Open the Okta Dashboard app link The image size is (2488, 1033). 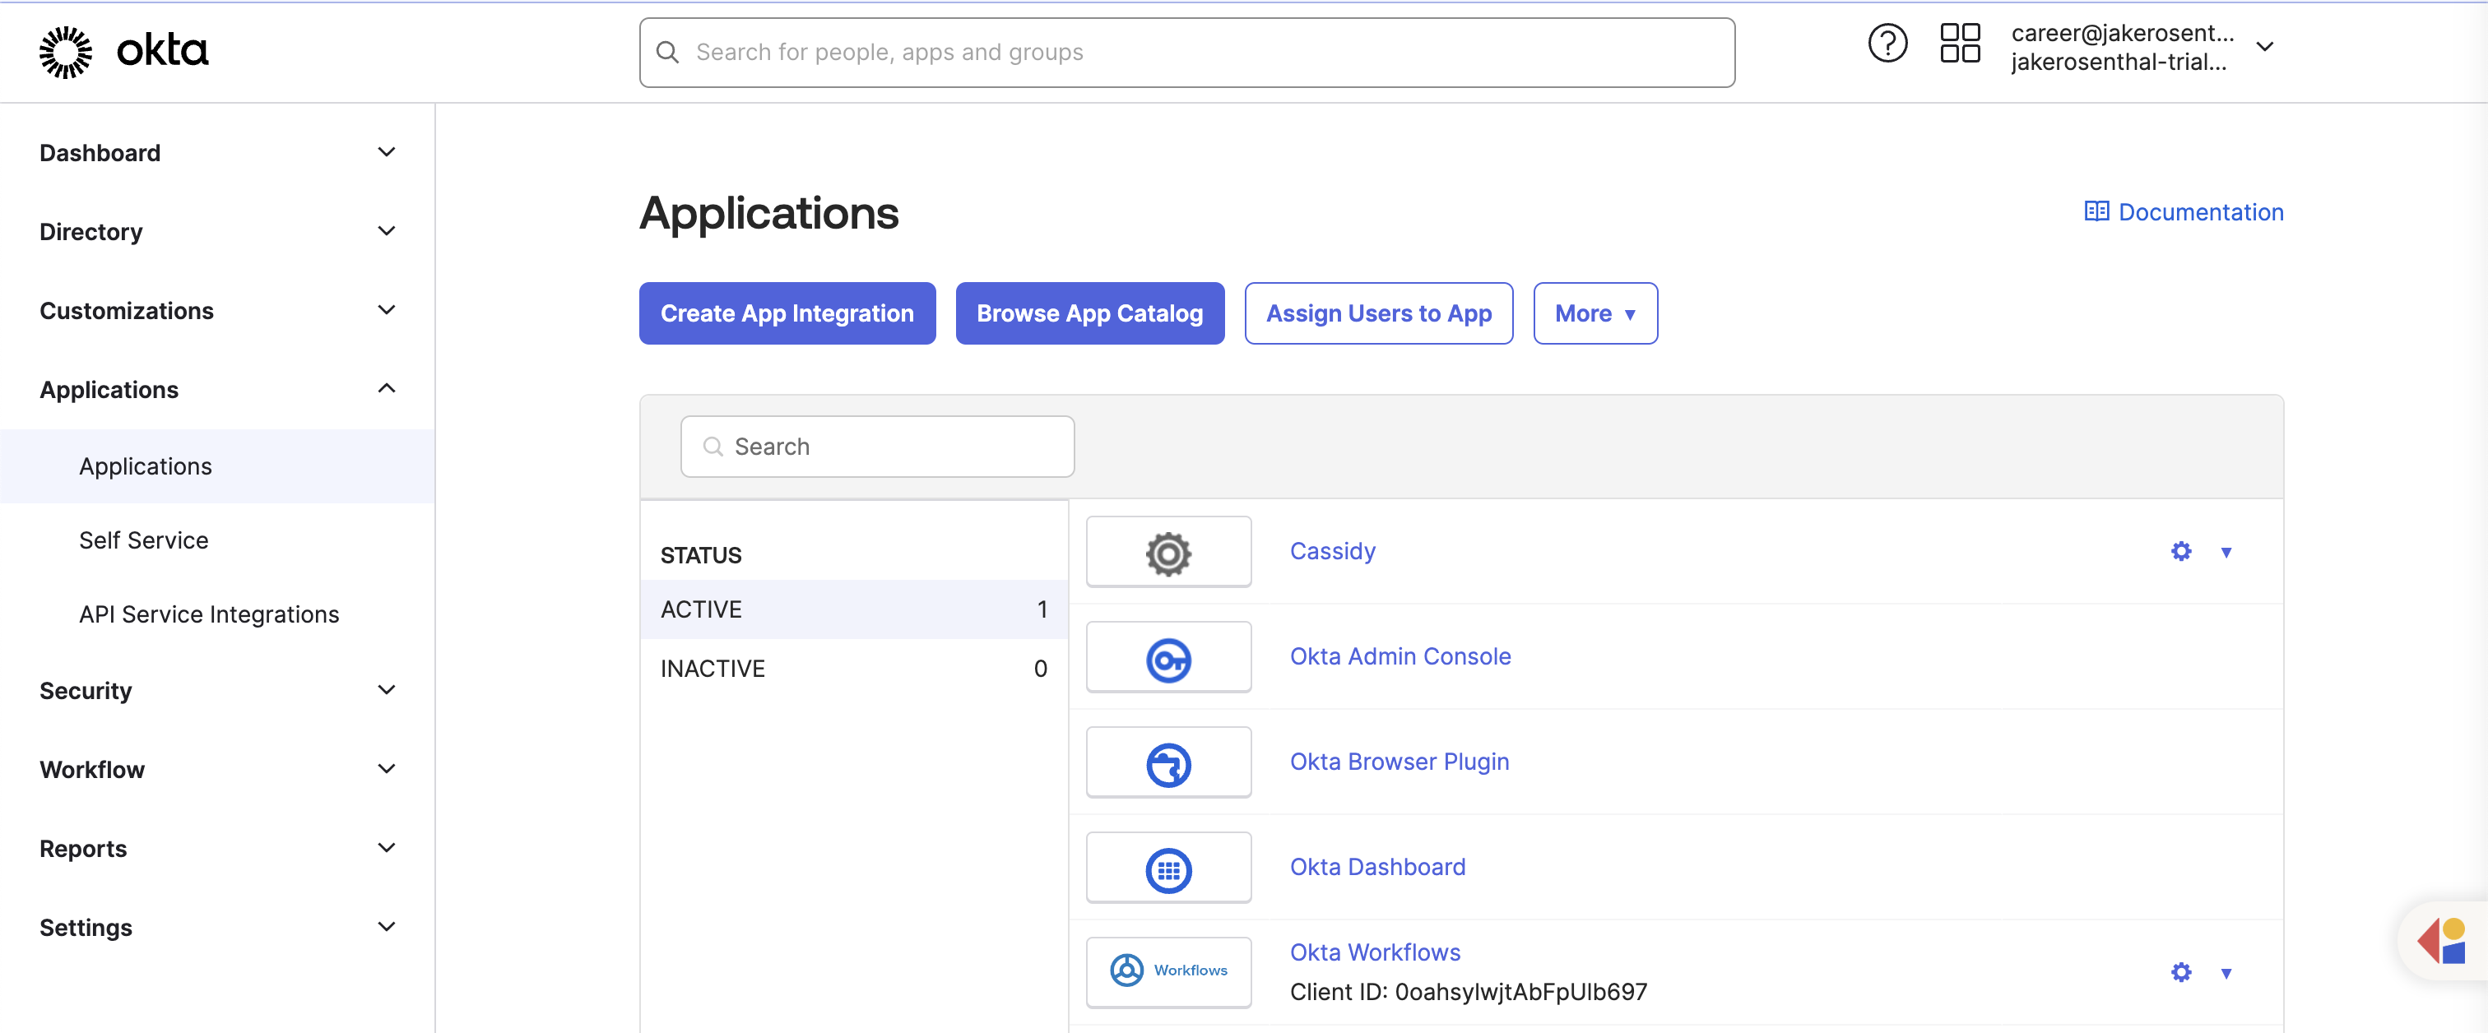(1377, 866)
